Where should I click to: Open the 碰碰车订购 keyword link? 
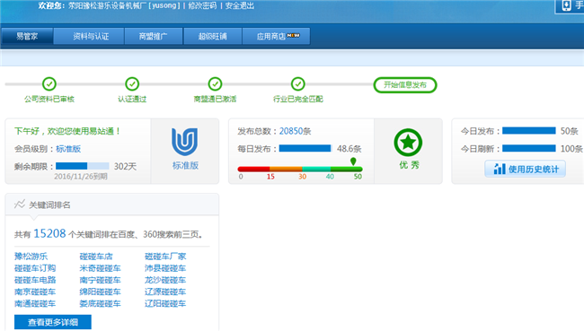35,268
